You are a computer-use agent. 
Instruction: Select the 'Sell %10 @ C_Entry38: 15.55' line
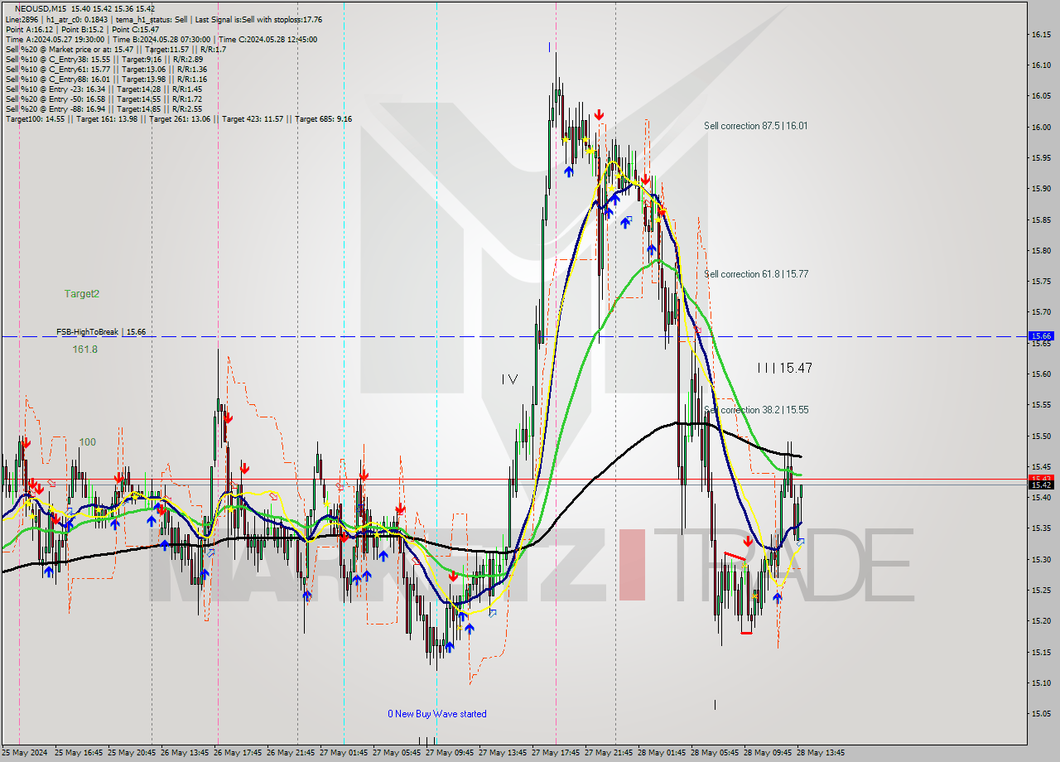pyautogui.click(x=104, y=59)
